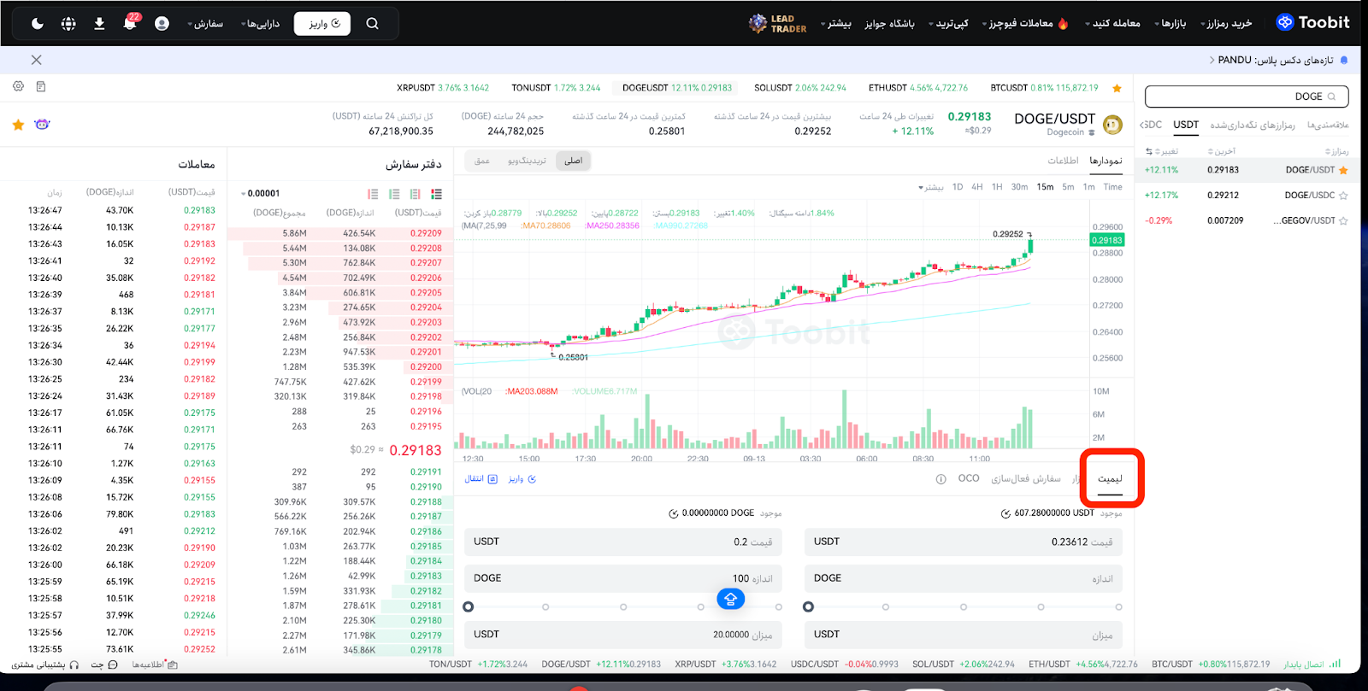The width and height of the screenshot is (1368, 691).
Task: Refresh available USDT balance icon
Action: [1005, 513]
